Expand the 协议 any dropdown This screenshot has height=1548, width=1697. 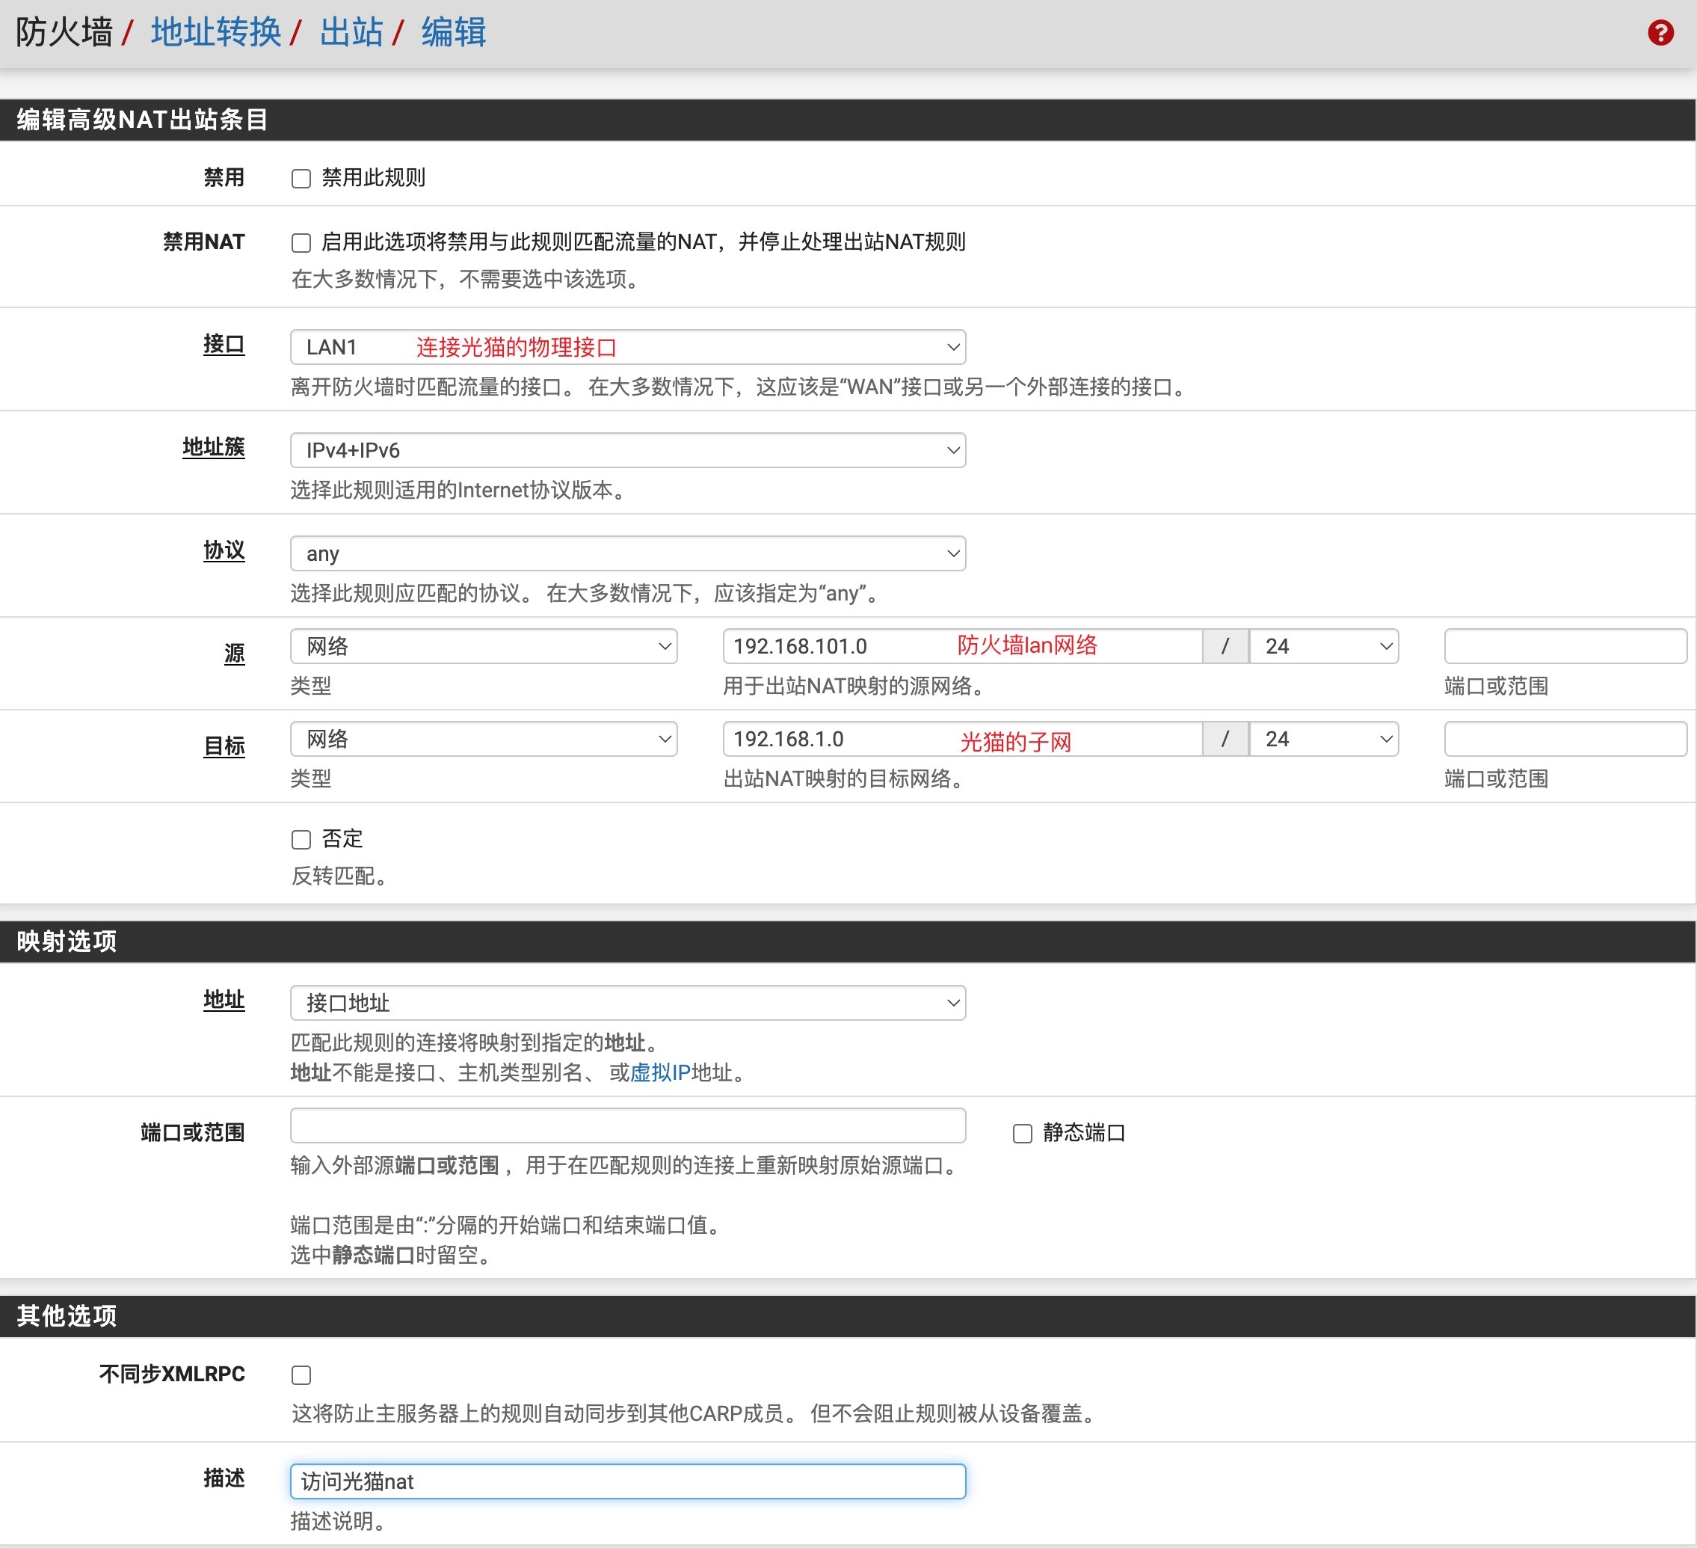[x=627, y=553]
